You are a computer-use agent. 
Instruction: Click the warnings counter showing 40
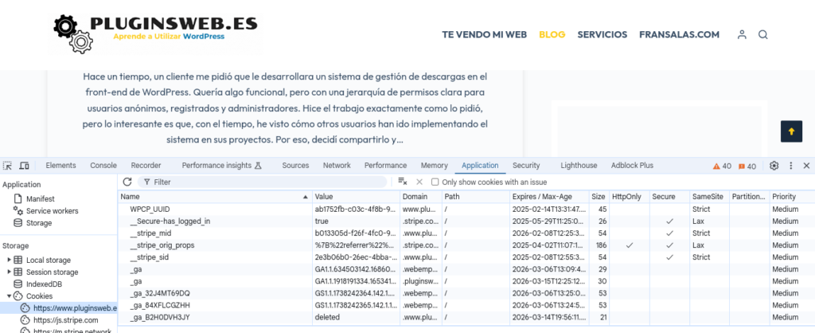click(x=722, y=166)
